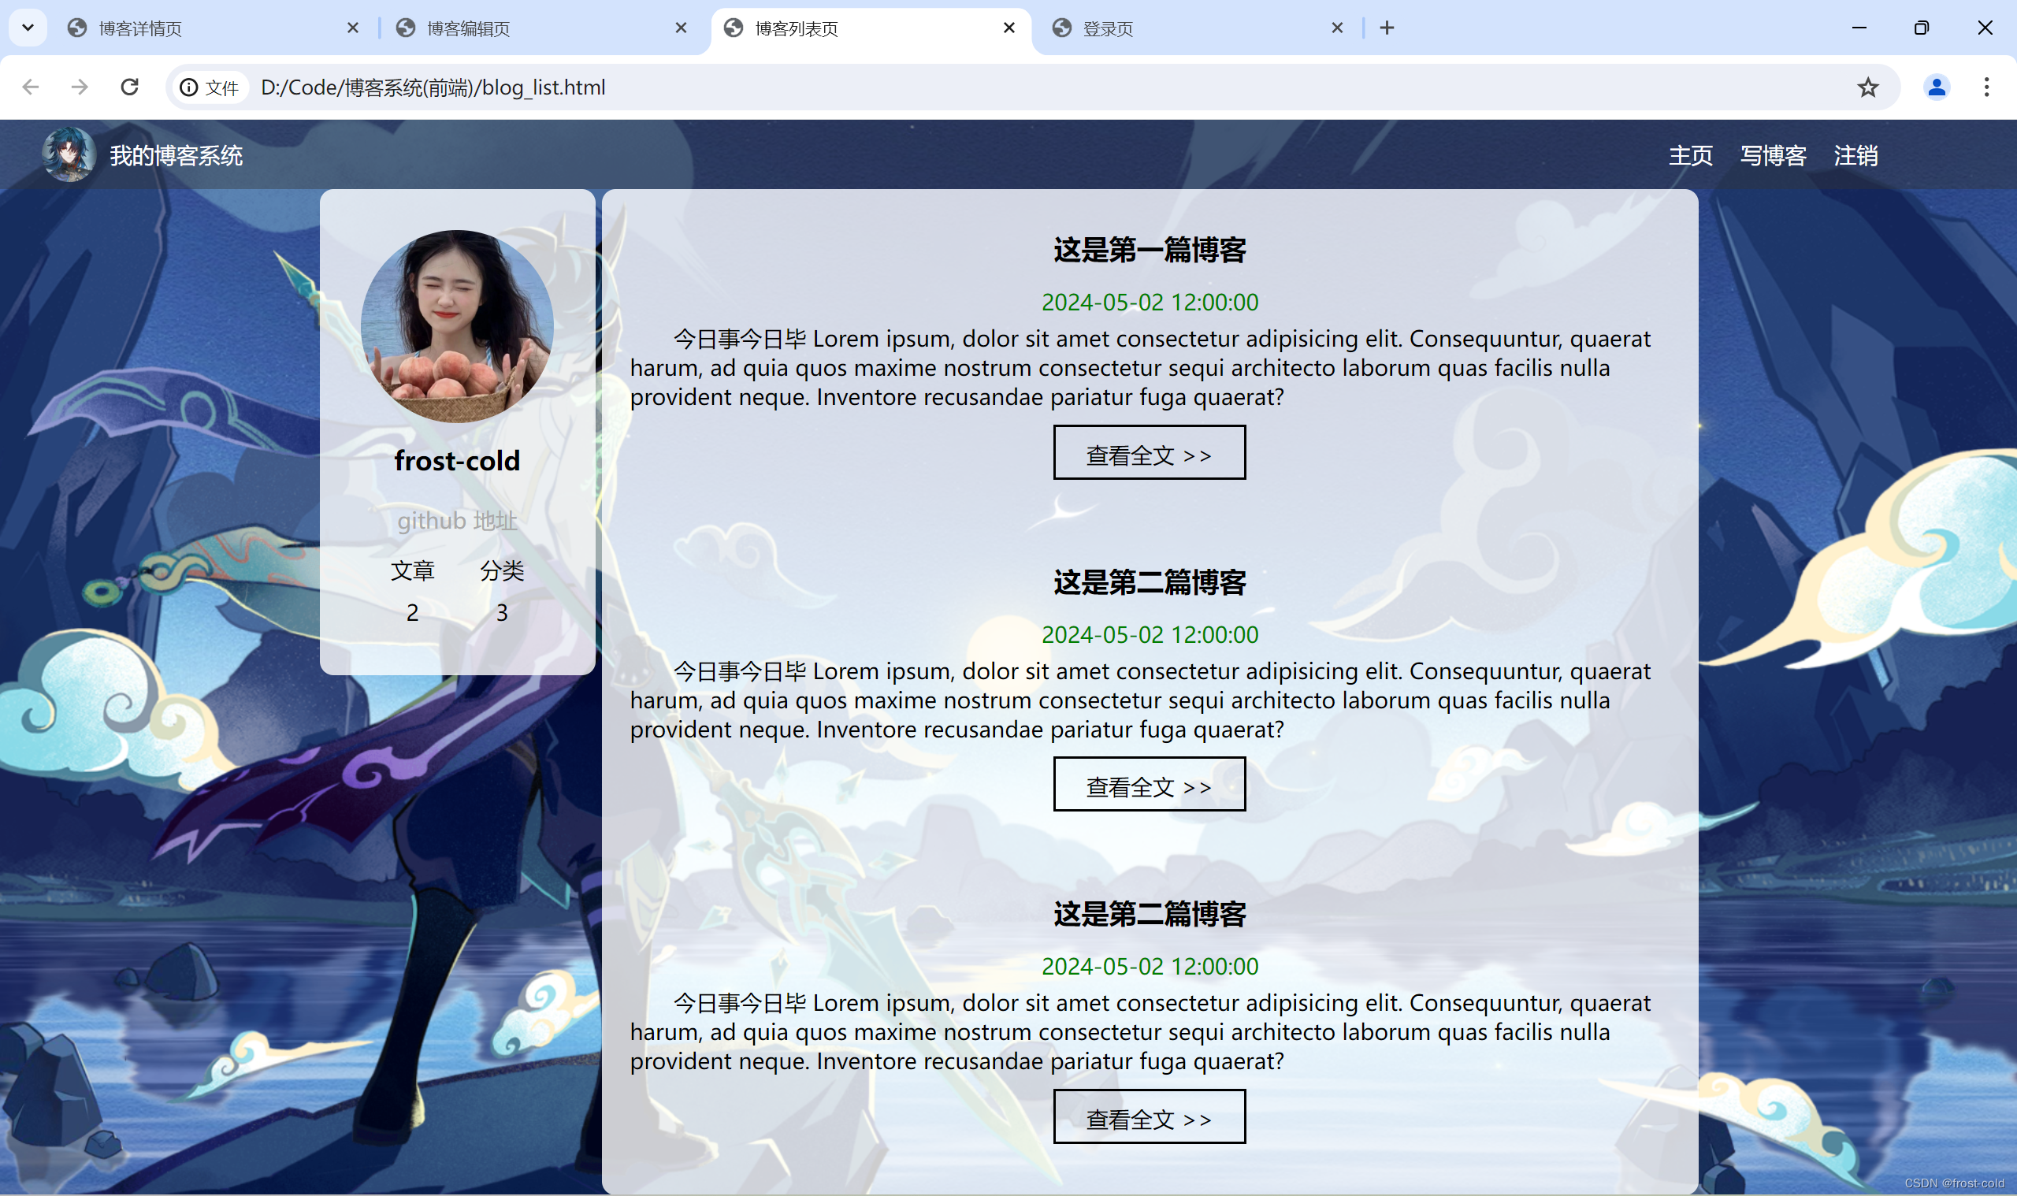Reload the current page

(130, 87)
